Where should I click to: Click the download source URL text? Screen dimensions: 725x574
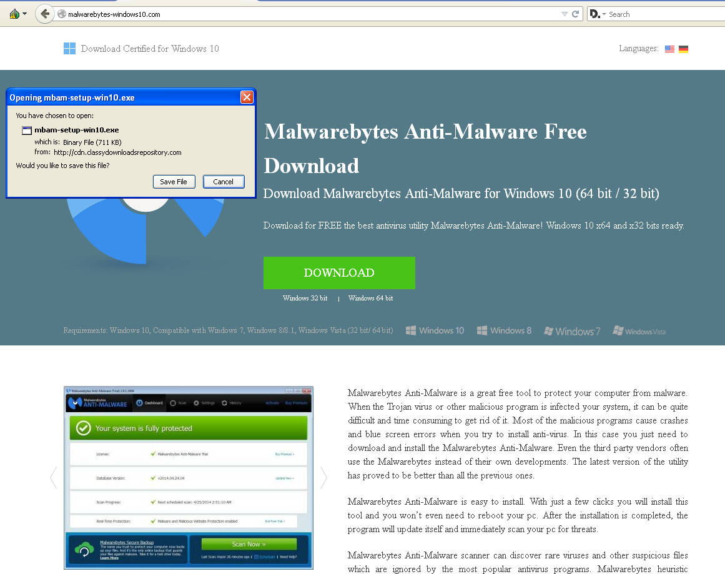117,152
